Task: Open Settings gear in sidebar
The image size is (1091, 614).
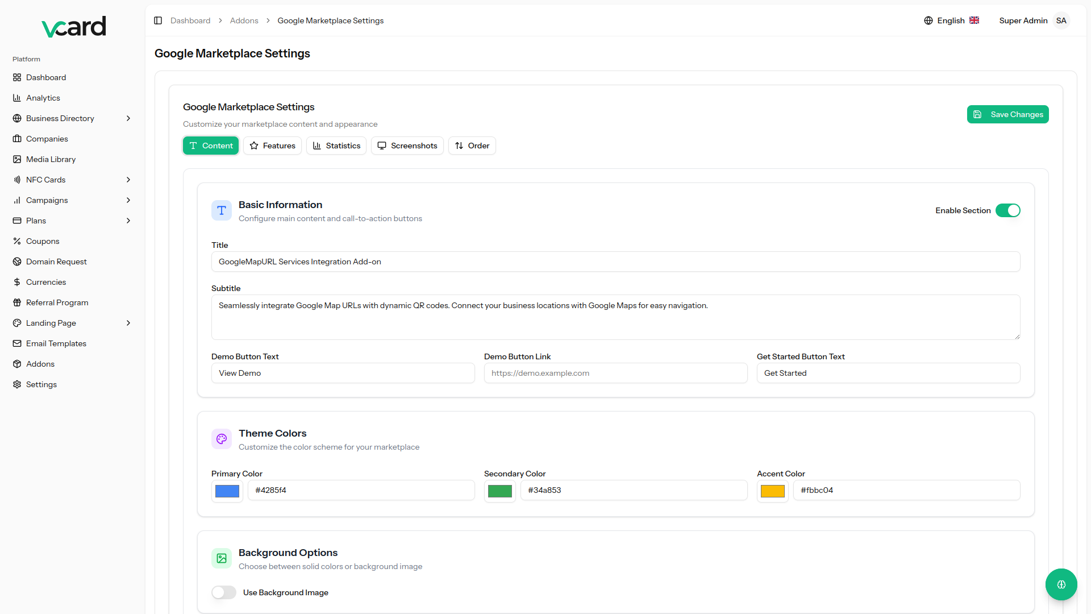Action: (x=17, y=384)
